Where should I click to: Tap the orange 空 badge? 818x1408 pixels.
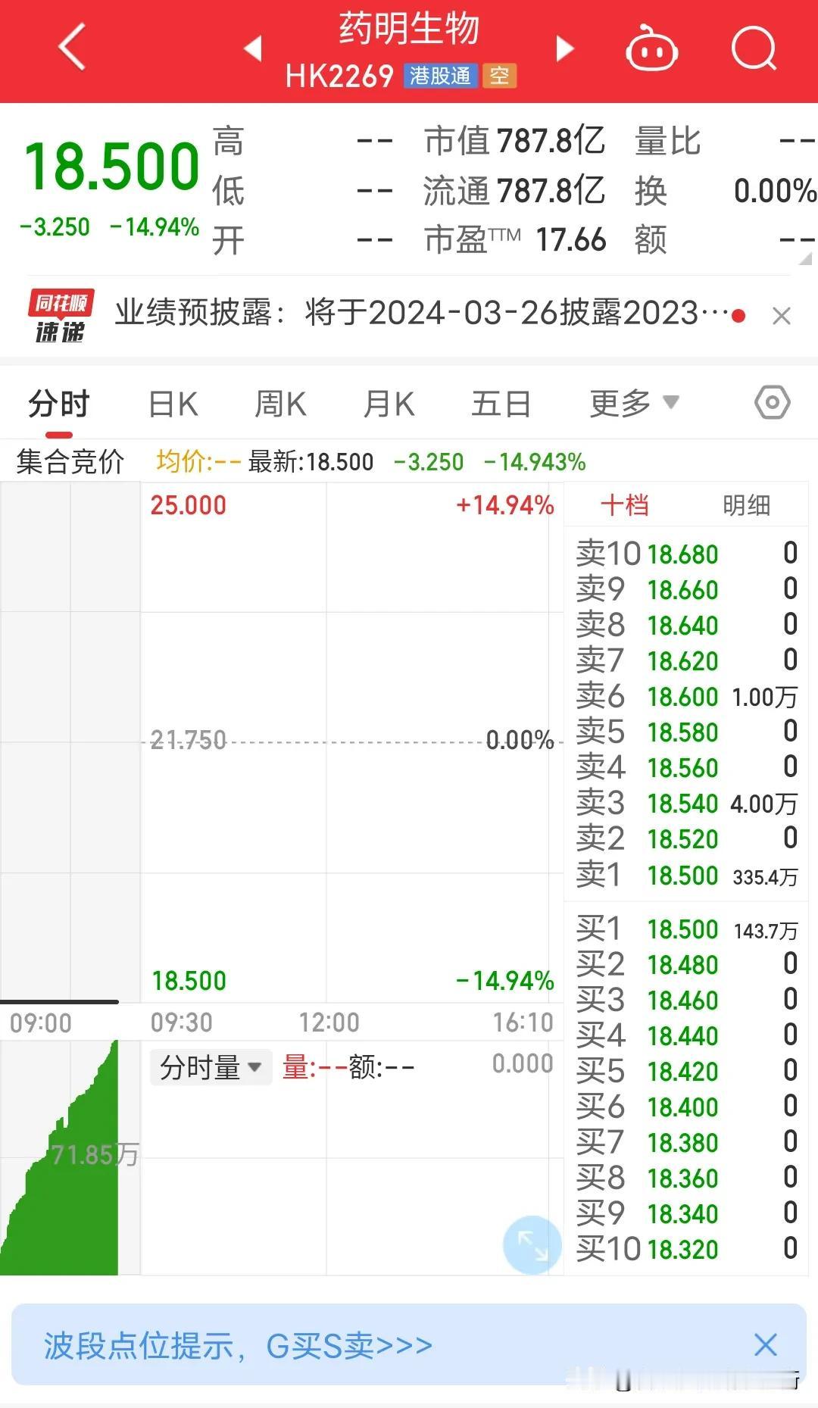tap(500, 76)
